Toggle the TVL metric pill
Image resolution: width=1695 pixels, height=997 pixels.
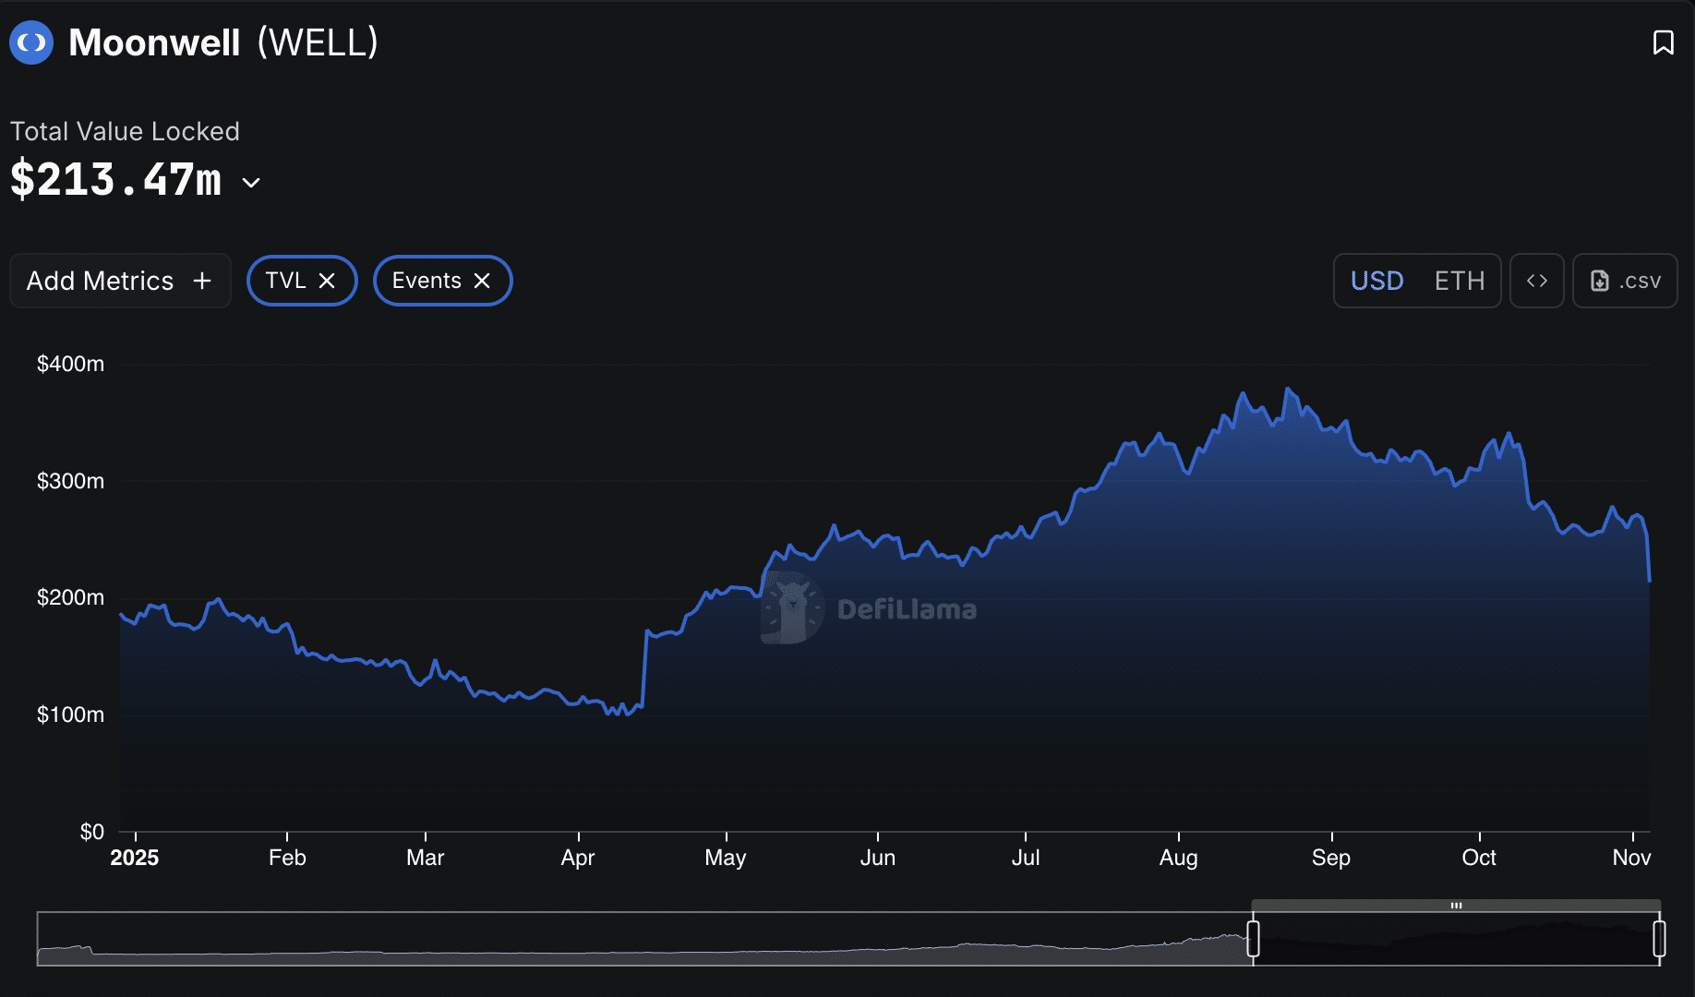285,281
